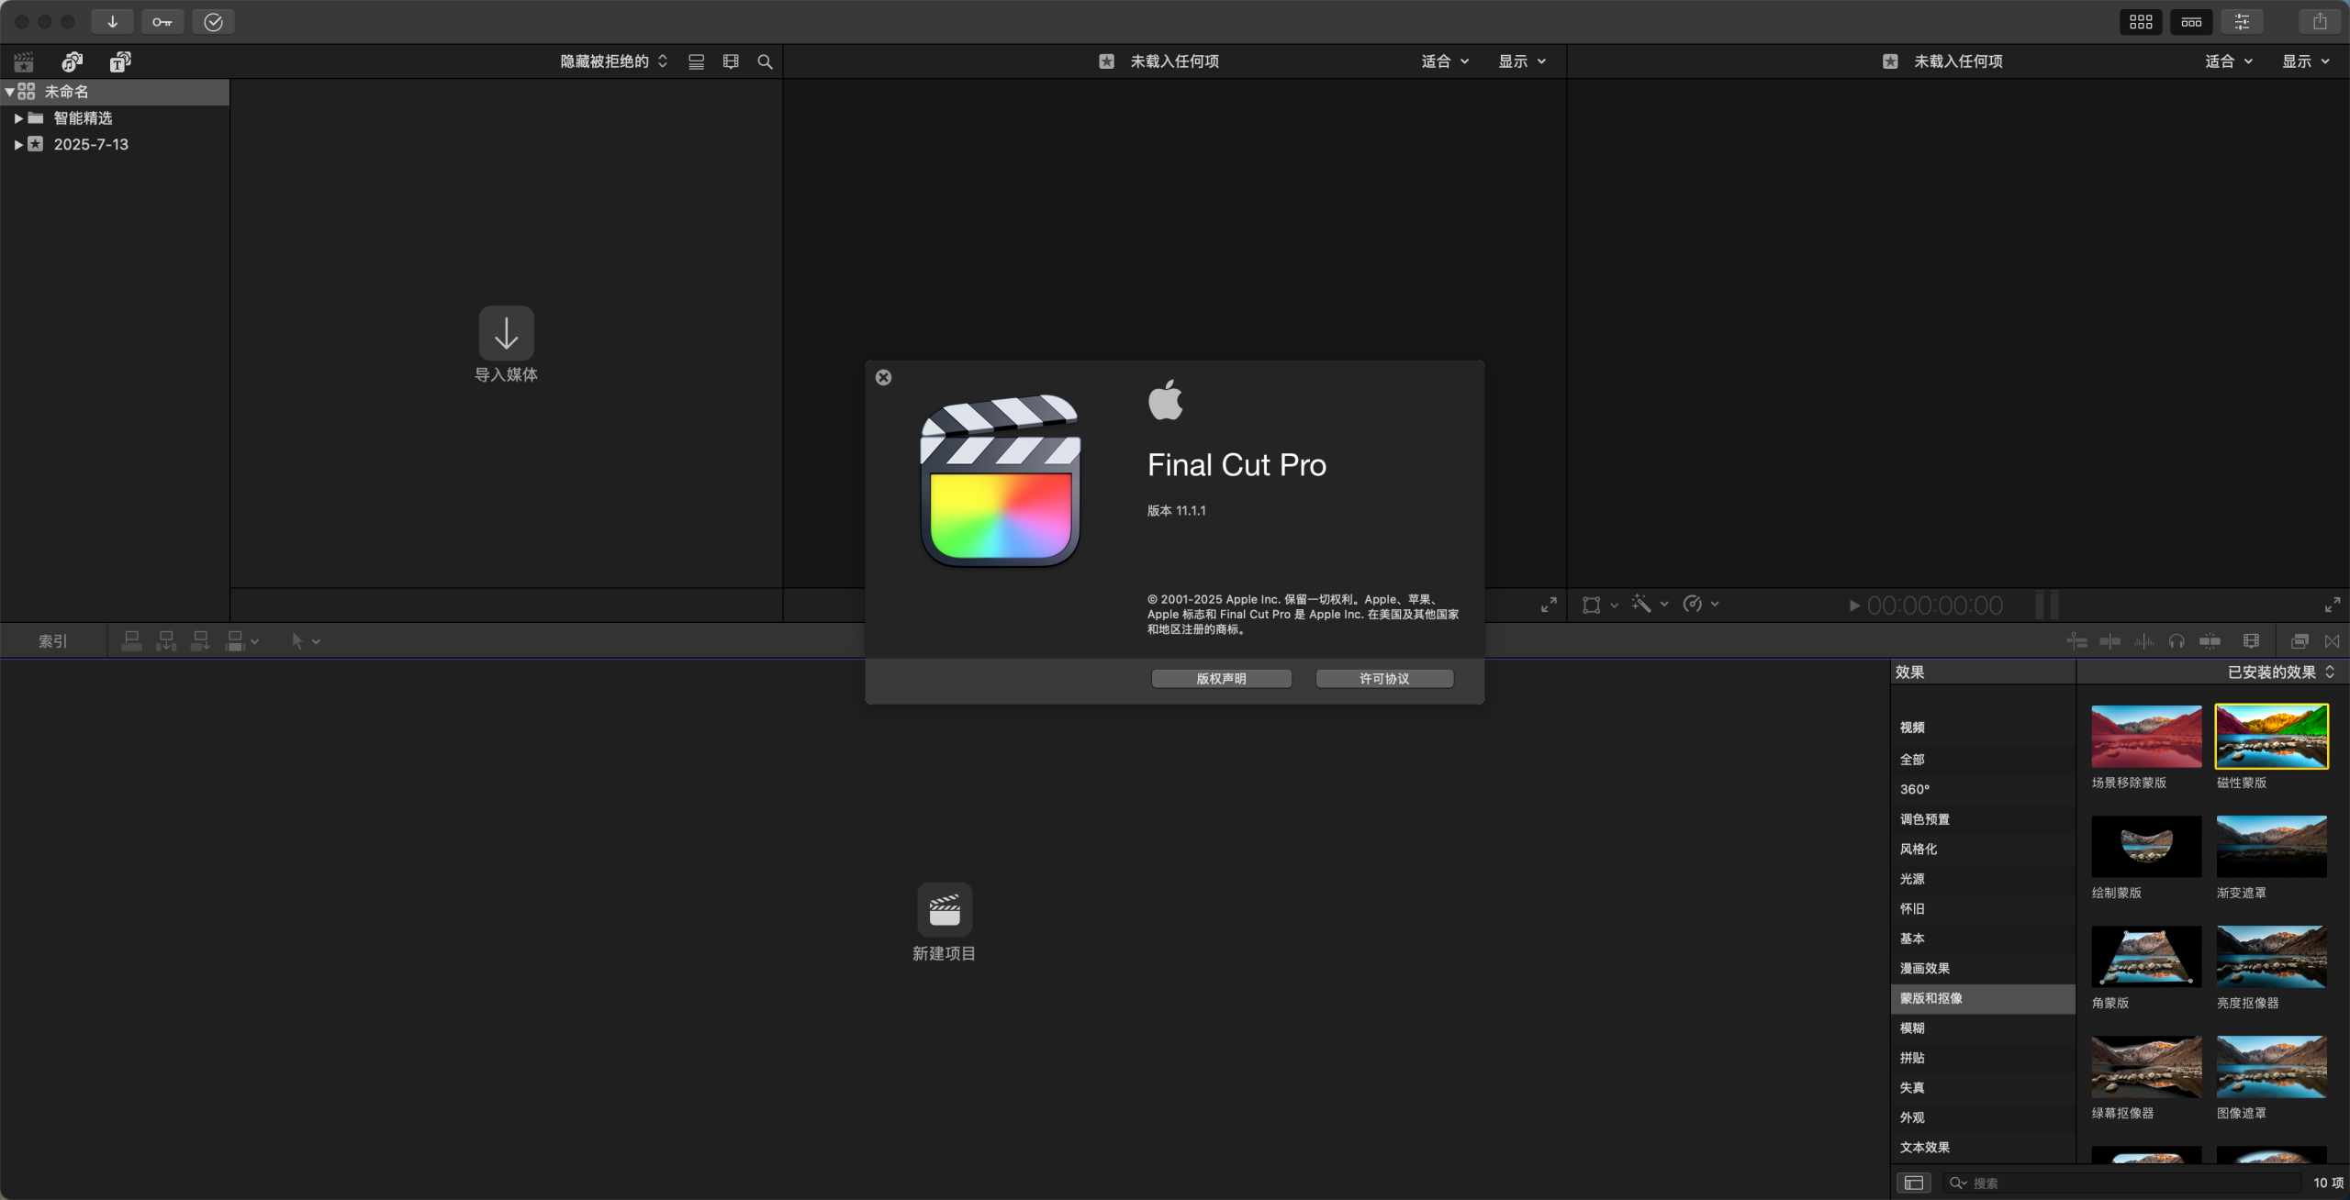2350x1200 pixels.
Task: Select the 风格化 effects category
Action: tap(1919, 849)
